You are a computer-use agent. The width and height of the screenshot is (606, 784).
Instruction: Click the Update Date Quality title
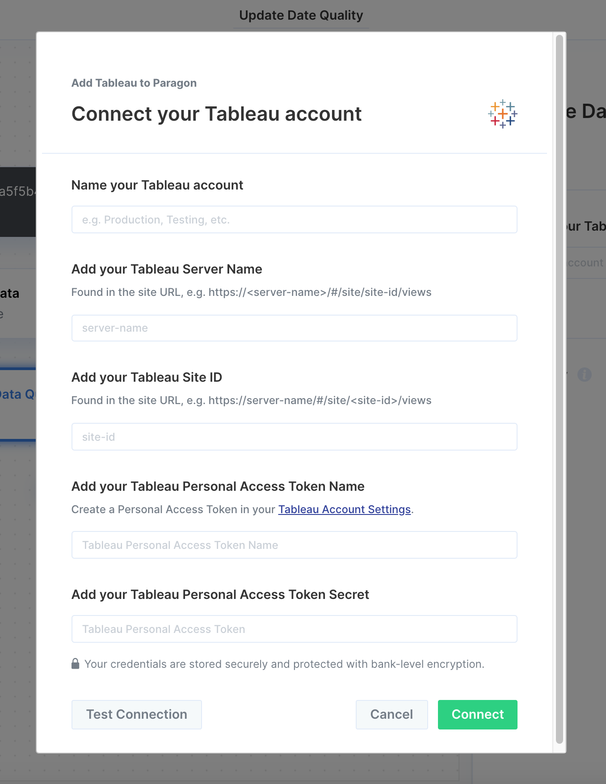pos(301,15)
